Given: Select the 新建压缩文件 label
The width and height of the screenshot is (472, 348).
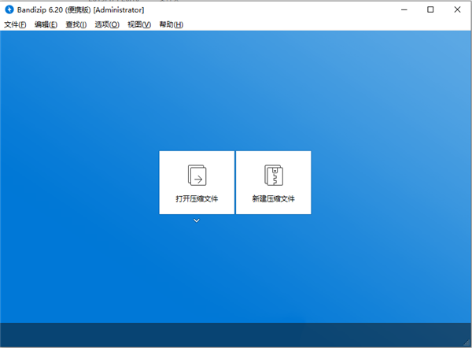Looking at the screenshot, I should 274,198.
